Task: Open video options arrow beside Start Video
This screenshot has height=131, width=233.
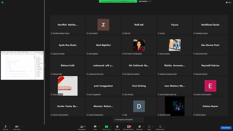Action: tap(21, 127)
